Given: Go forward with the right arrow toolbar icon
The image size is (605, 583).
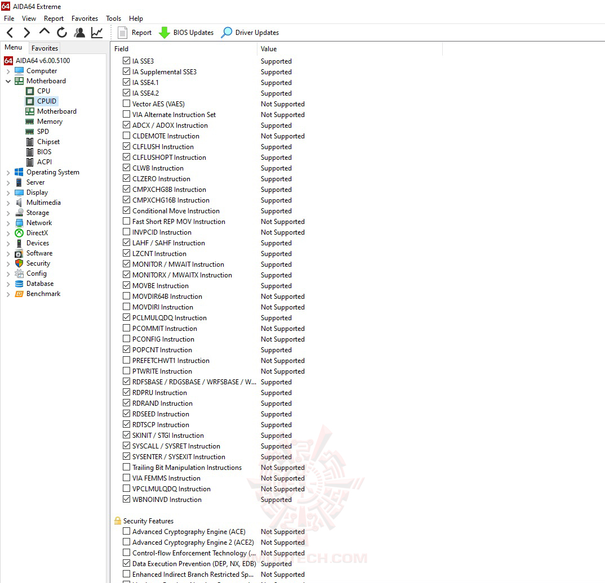Looking at the screenshot, I should pyautogui.click(x=26, y=33).
